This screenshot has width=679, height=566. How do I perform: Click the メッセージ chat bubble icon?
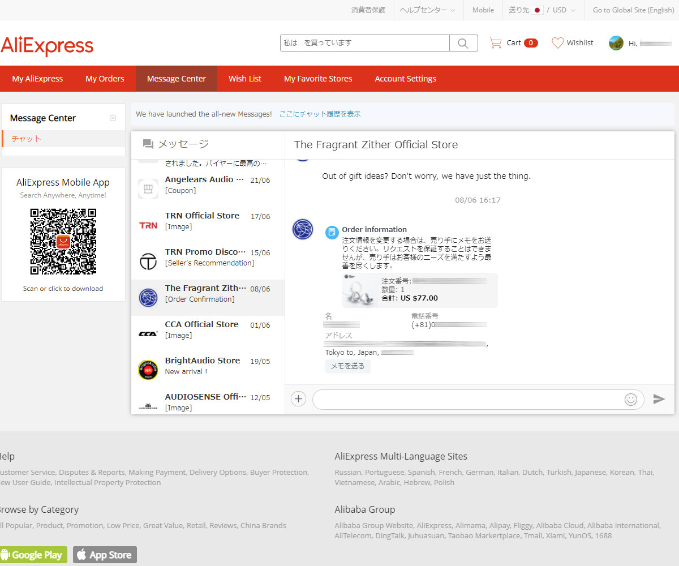coord(148,144)
